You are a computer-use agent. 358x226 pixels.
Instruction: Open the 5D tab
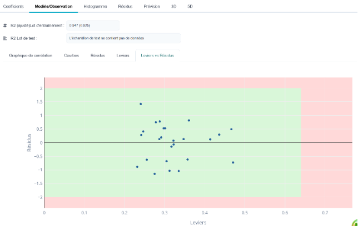coord(190,7)
